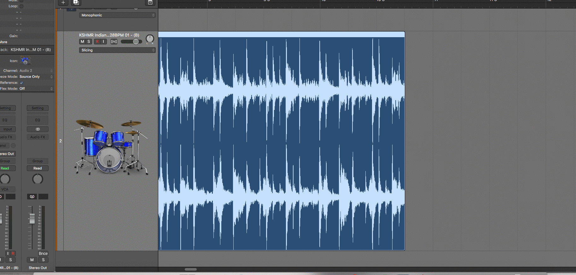
Task: Open EQ on Stereo Out strip
Action: 38,120
